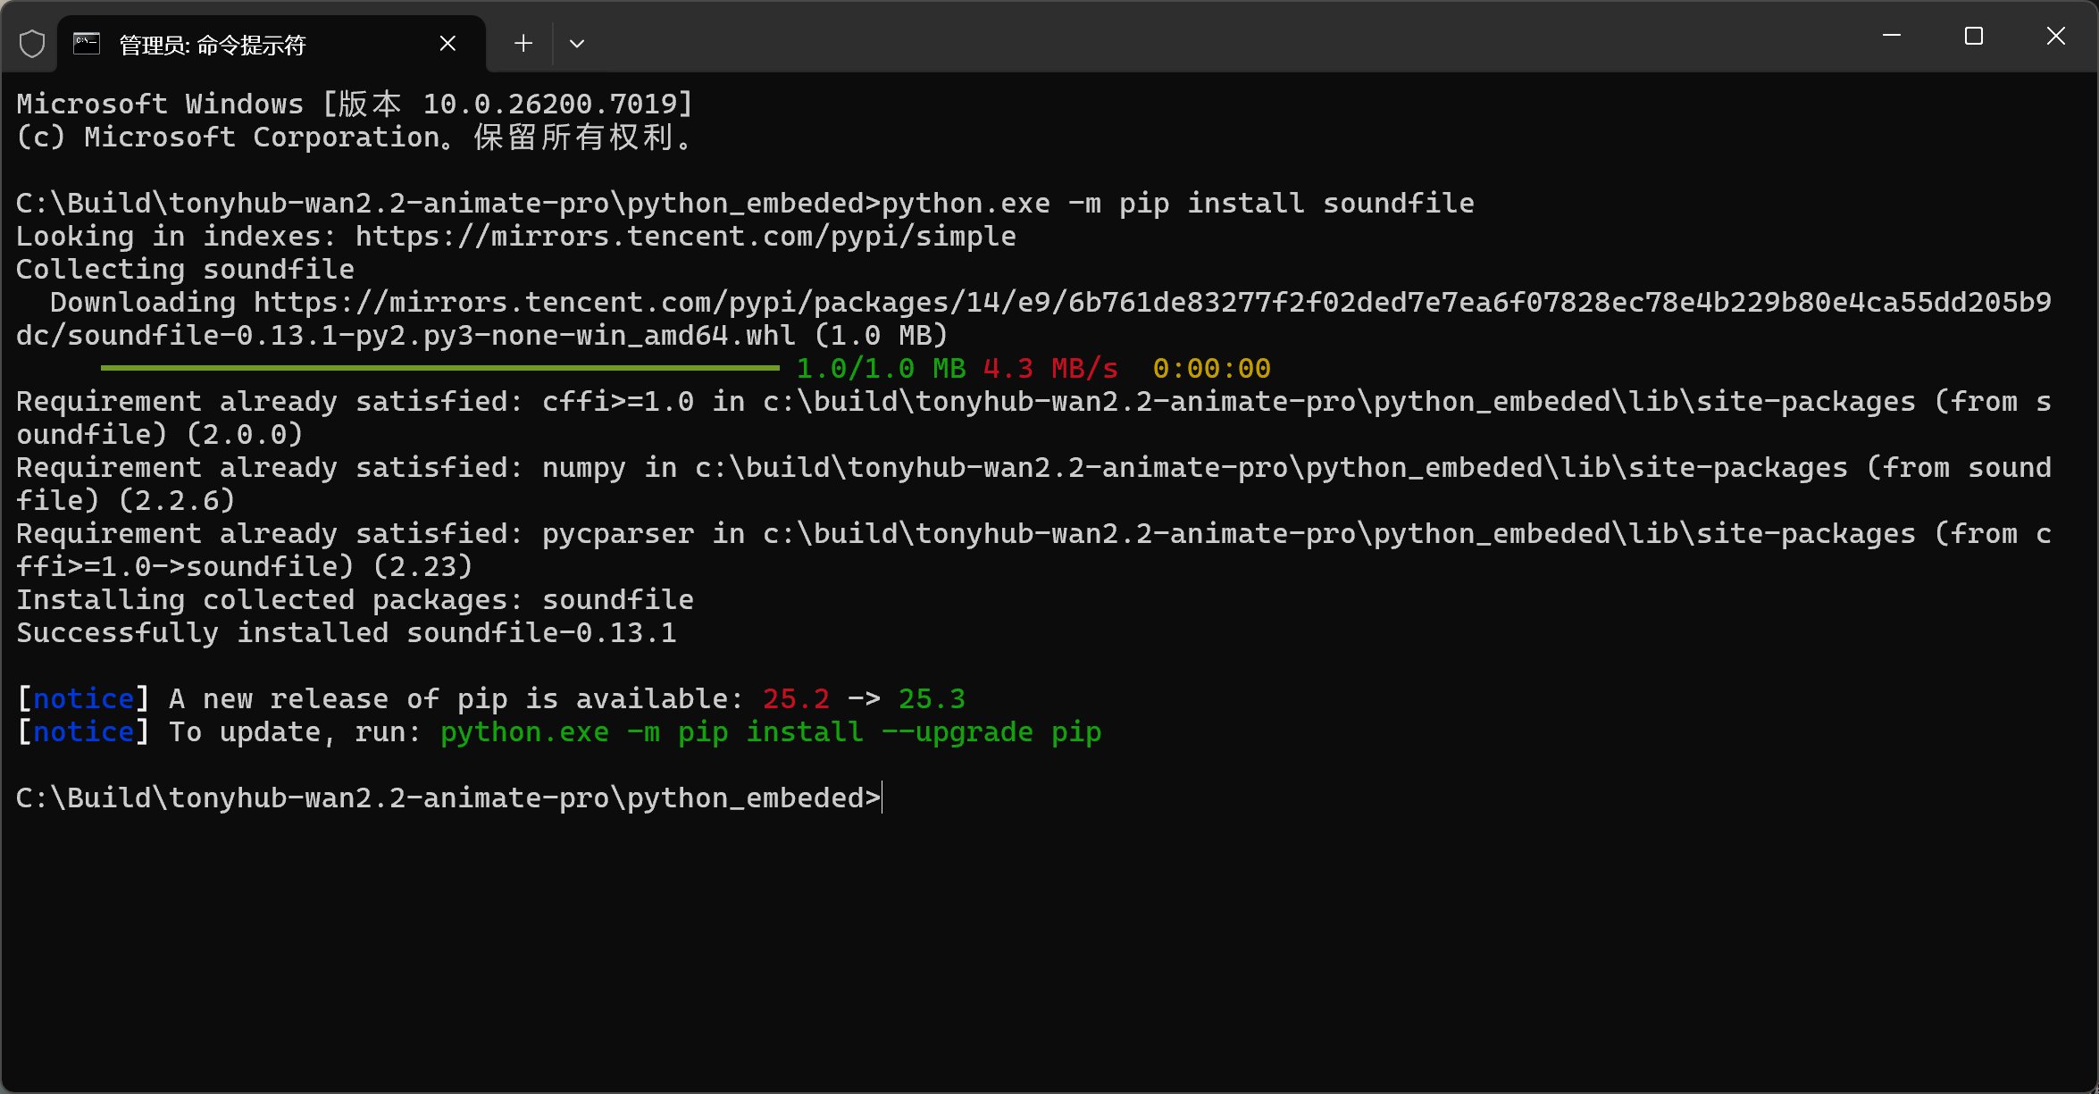Click the administrator shield icon
This screenshot has height=1094, width=2099.
[x=32, y=44]
